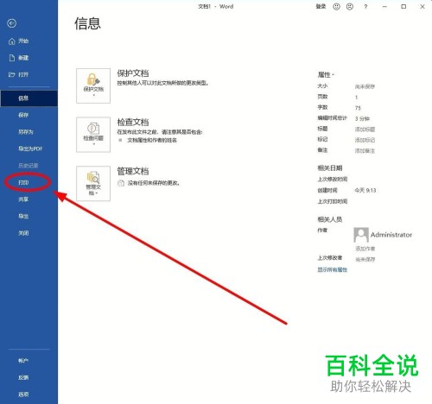Click the 3 分钟 editing time value

(362, 118)
